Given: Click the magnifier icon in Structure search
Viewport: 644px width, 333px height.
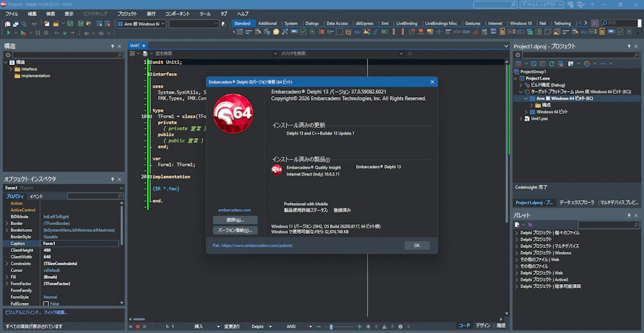Looking at the screenshot, I should 120,54.
